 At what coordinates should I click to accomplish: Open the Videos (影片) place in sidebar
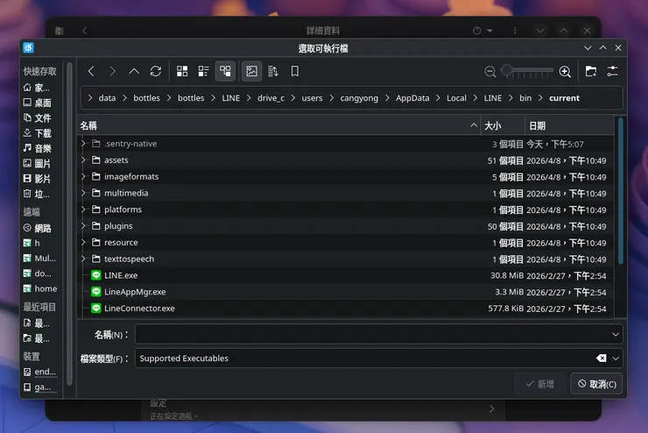point(37,179)
